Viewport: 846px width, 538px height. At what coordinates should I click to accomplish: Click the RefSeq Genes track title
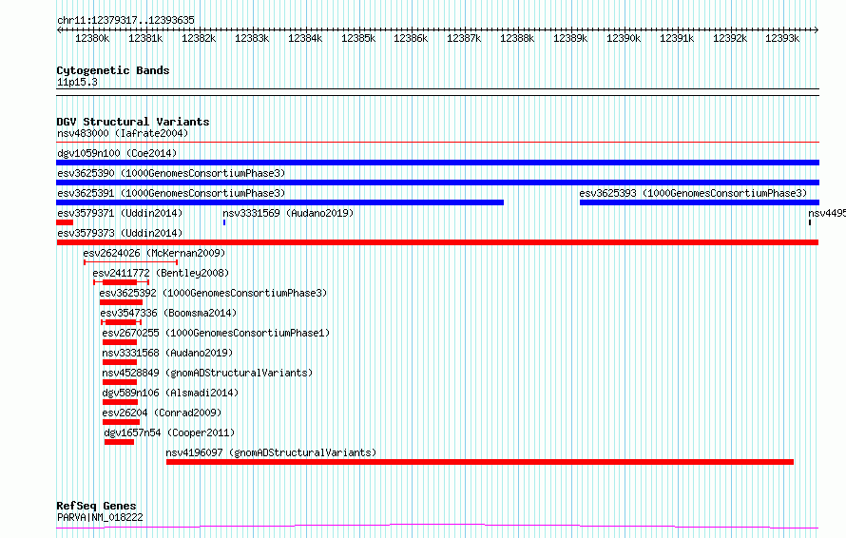point(96,507)
